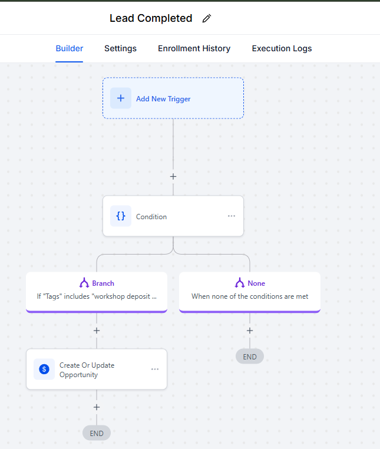This screenshot has height=449, width=380.
Task: Click Add New Trigger
Action: point(173,98)
